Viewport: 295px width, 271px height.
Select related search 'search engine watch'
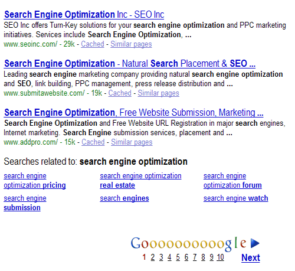click(236, 198)
